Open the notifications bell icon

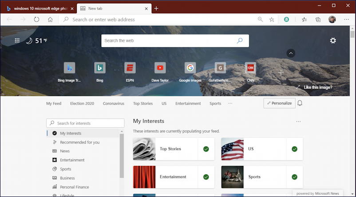tap(300, 103)
